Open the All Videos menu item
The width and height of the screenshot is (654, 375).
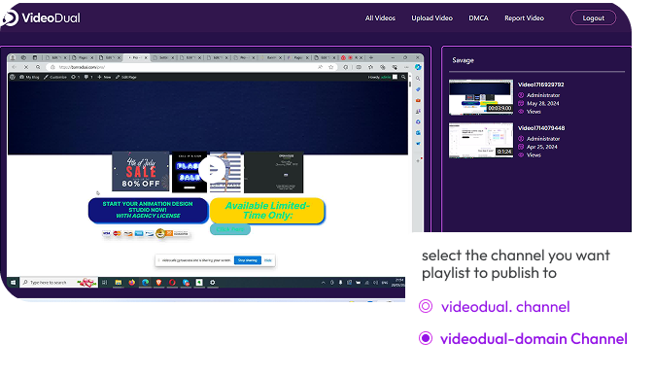(x=380, y=17)
